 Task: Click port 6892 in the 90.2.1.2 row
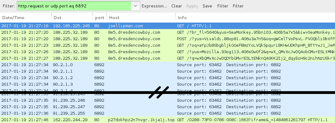click(99, 78)
